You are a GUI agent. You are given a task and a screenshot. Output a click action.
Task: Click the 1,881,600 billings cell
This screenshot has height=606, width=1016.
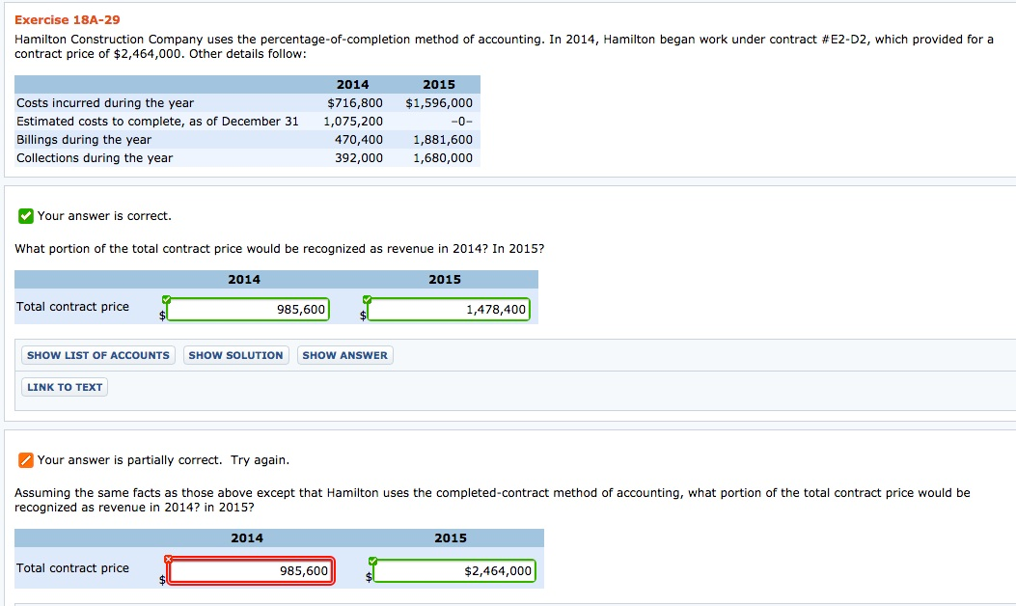click(443, 139)
